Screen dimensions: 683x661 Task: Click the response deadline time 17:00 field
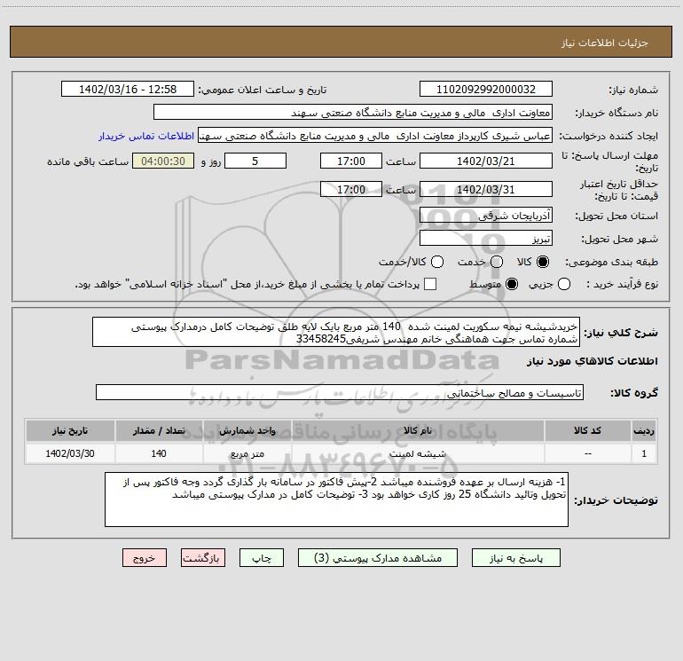[351, 161]
